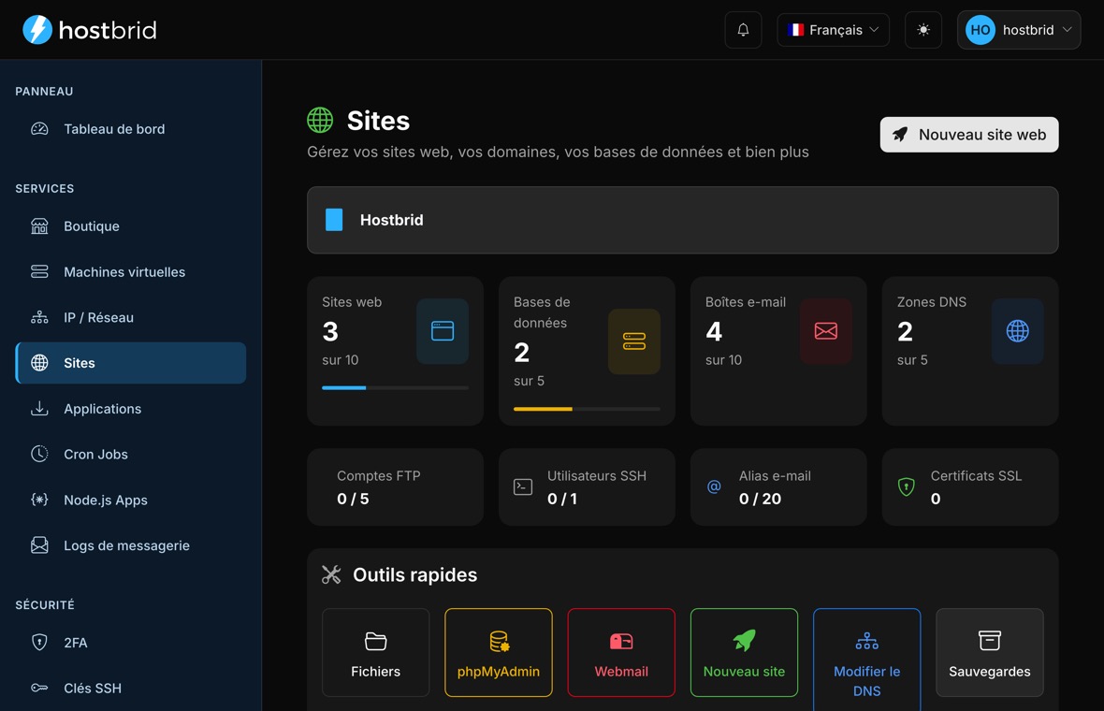
Task: Click the Zones DNS globe icon
Action: (x=1017, y=331)
